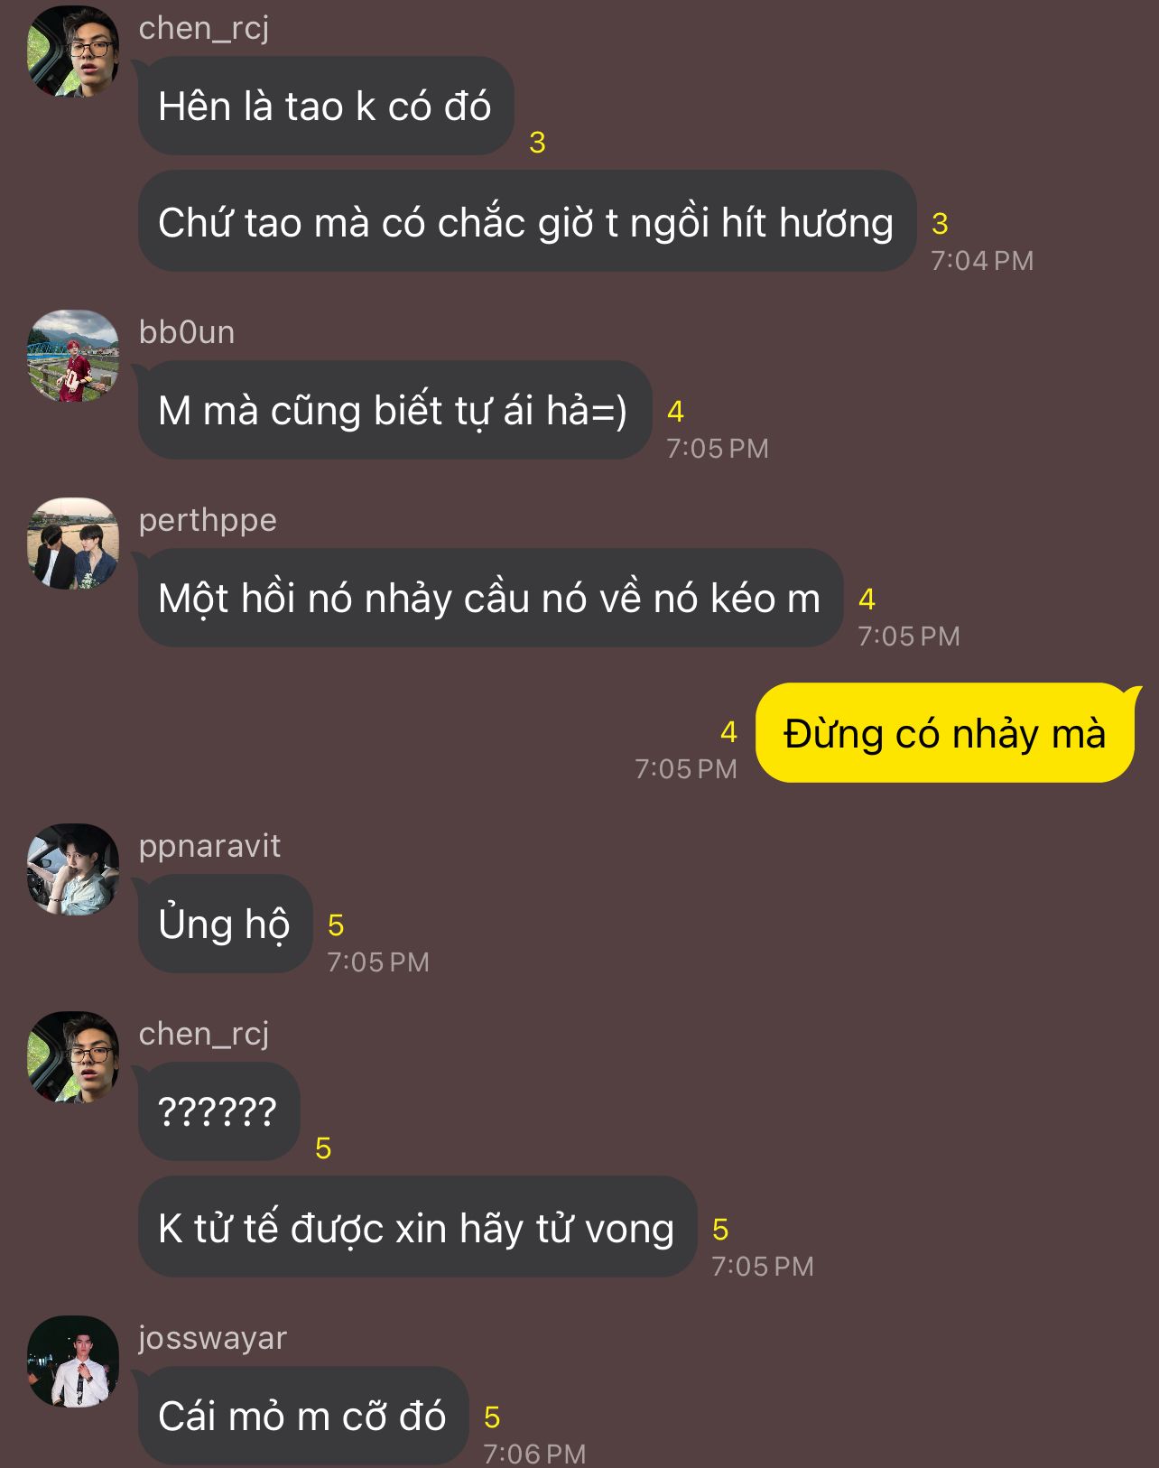Tap unread count 4 beside yellow bubble
The width and height of the screenshot is (1159, 1468).
(x=728, y=731)
